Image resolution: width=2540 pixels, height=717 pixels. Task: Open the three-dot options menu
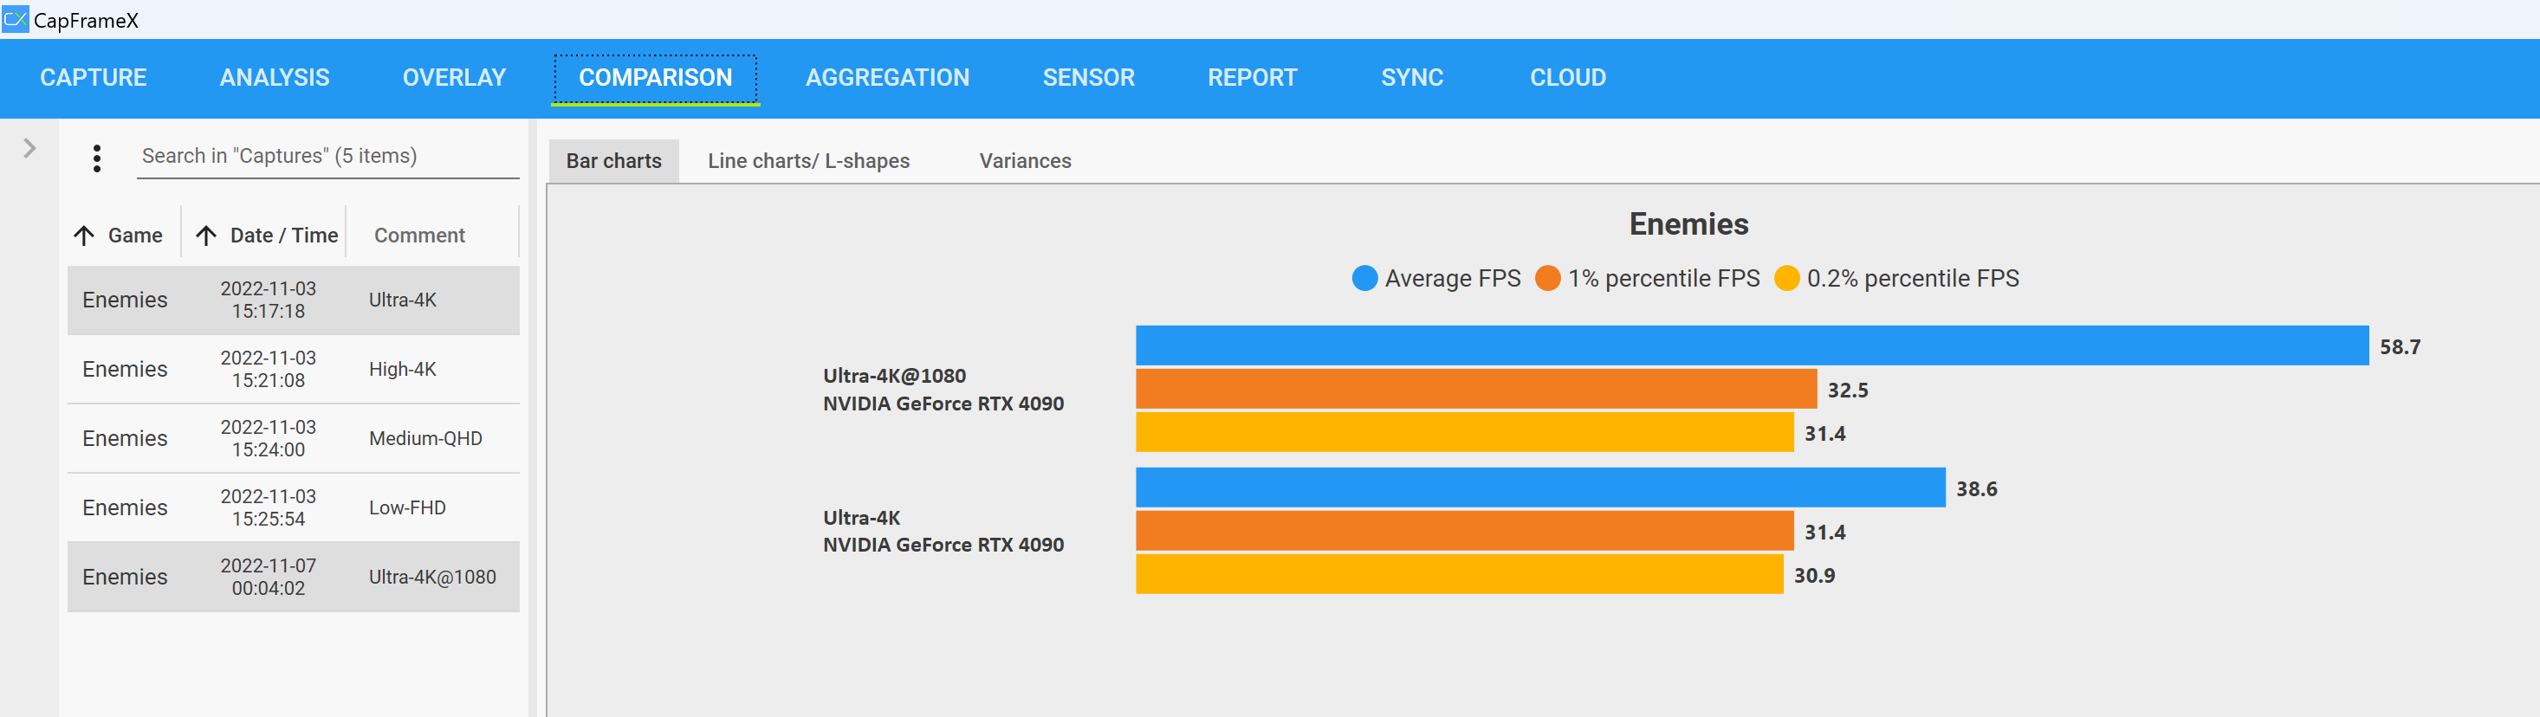(x=97, y=158)
